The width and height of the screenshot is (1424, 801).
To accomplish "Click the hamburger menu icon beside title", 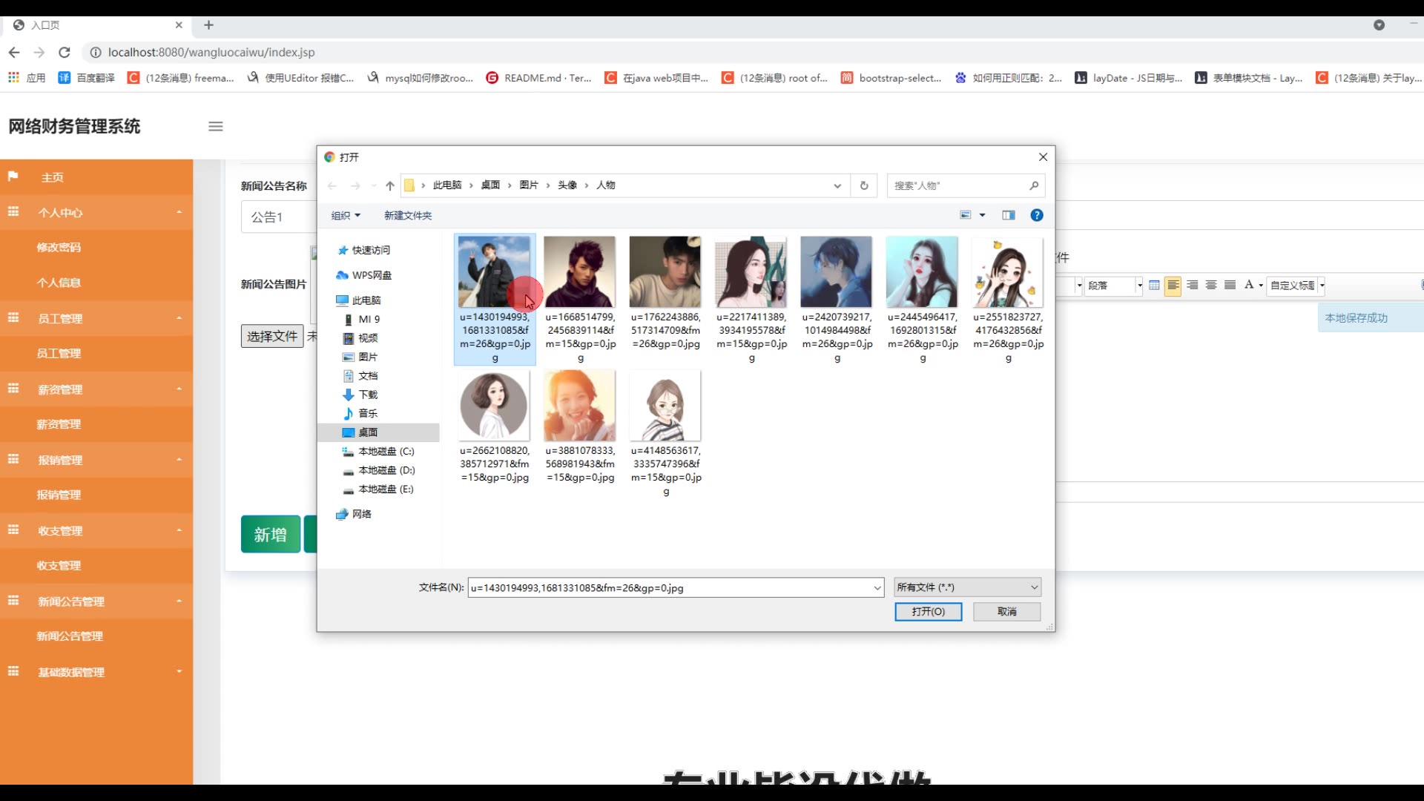I will click(216, 126).
